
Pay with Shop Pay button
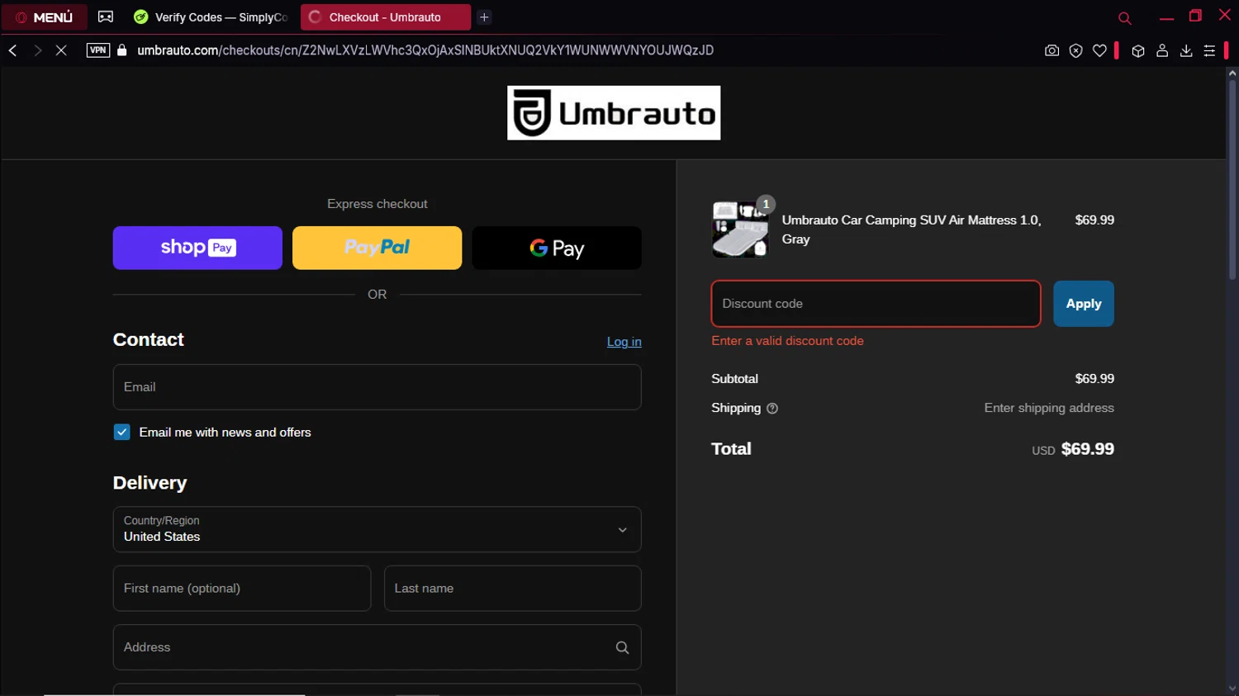tap(197, 248)
